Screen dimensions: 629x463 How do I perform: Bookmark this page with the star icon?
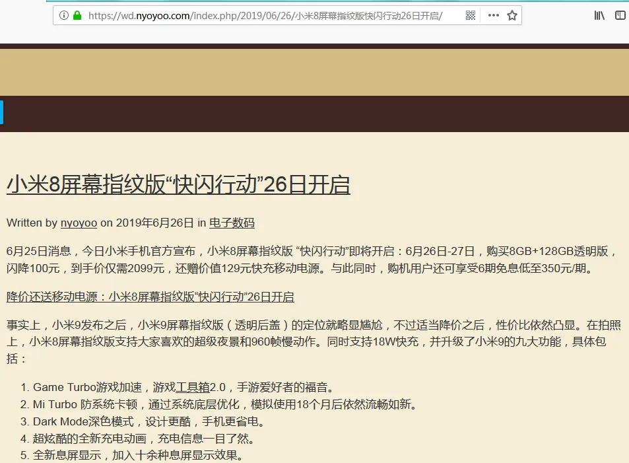point(512,16)
